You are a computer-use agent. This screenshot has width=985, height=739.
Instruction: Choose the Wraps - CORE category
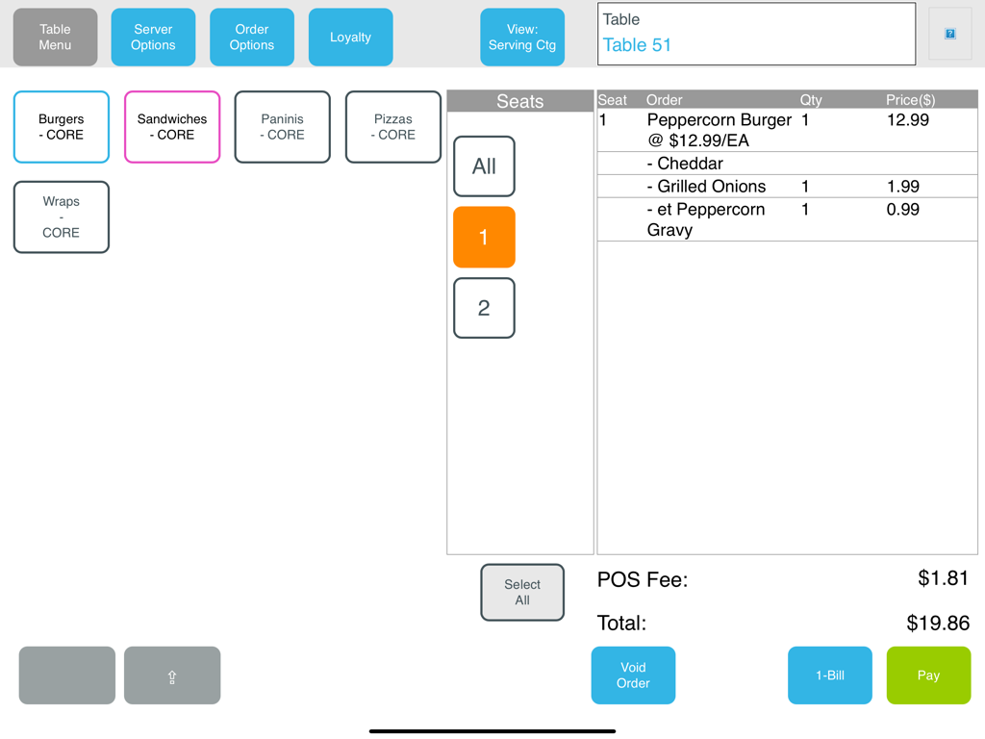point(62,217)
